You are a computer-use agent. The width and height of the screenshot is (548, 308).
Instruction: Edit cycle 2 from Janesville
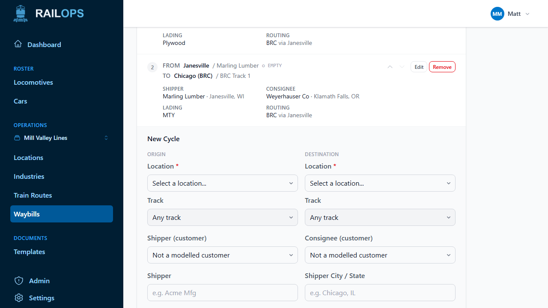pos(419,67)
